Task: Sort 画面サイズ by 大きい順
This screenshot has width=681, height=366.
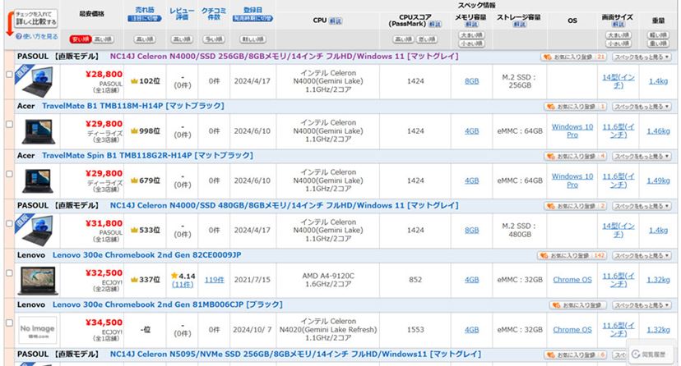Action: pos(618,35)
